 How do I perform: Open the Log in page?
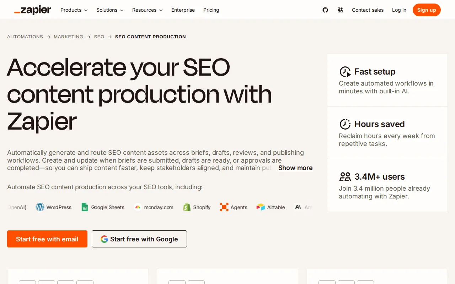tap(399, 10)
